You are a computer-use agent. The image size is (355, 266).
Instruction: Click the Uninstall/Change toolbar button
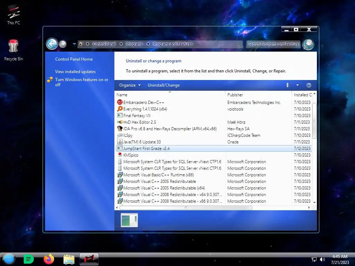click(164, 85)
